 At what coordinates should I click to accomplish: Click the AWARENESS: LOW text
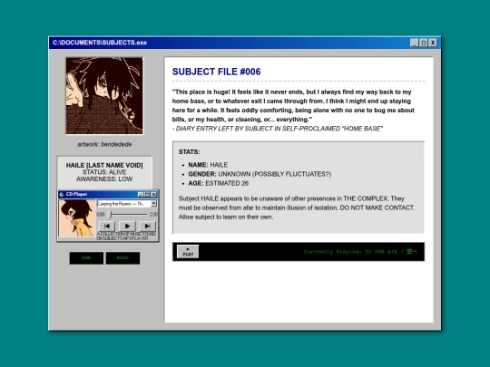point(104,179)
